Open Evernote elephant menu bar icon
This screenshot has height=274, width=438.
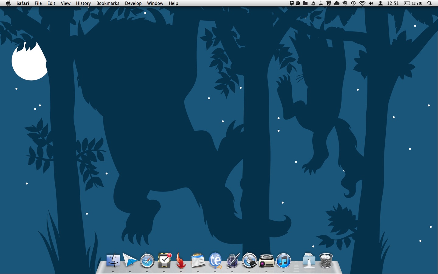pos(345,3)
